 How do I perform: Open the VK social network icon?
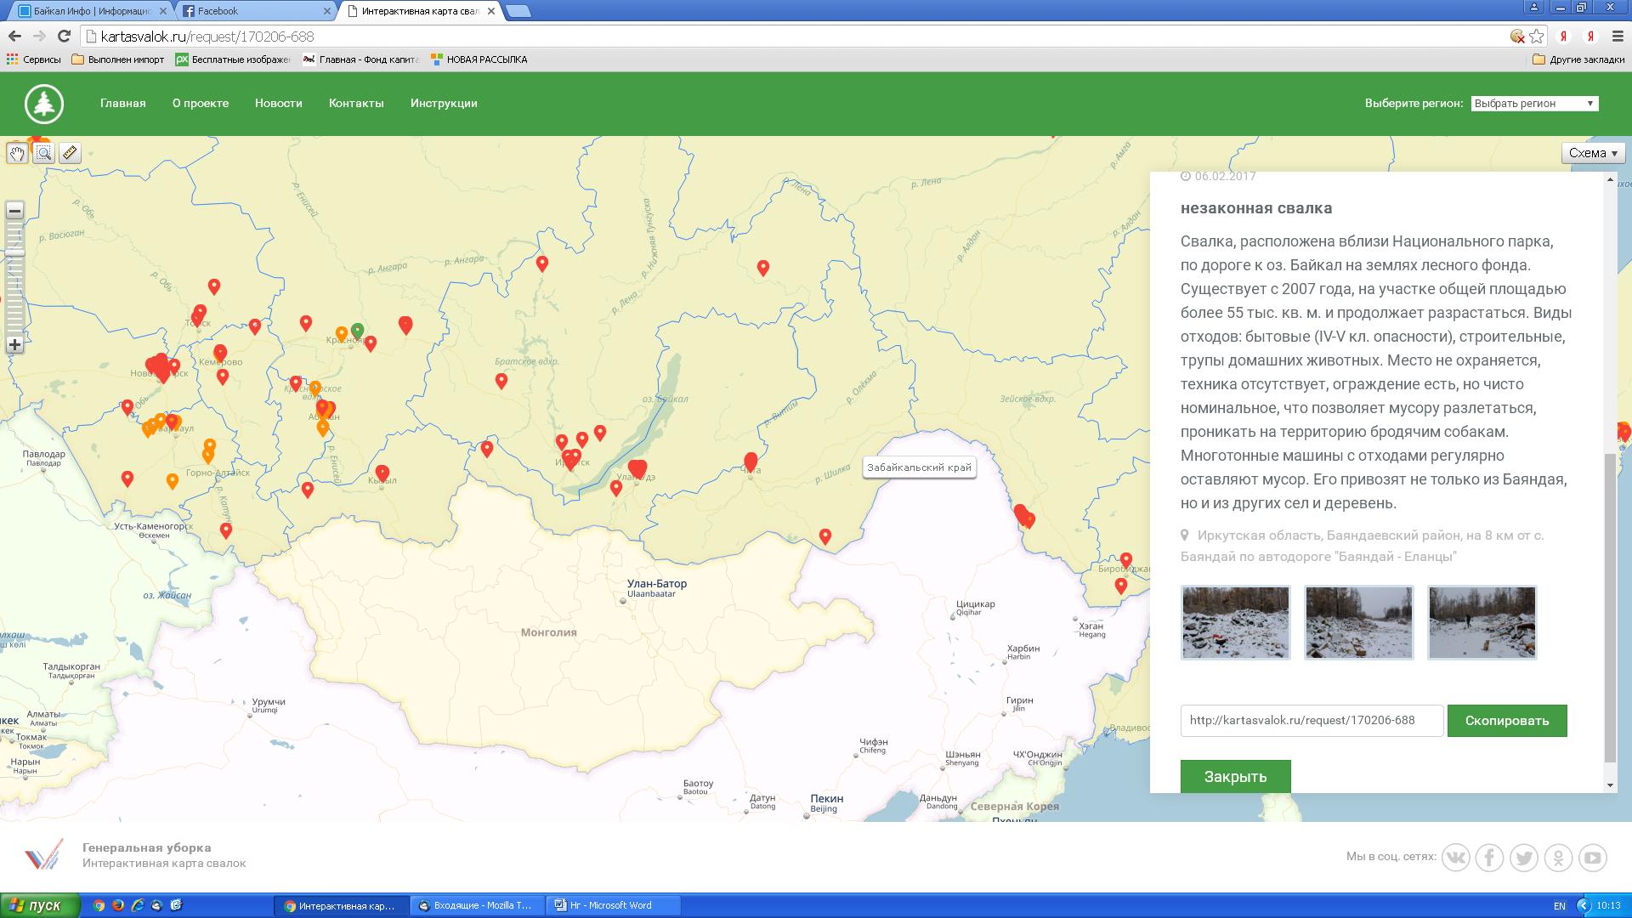(x=1455, y=858)
